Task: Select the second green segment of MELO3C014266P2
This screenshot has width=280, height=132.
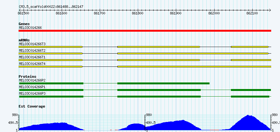Action: pos(163,83)
